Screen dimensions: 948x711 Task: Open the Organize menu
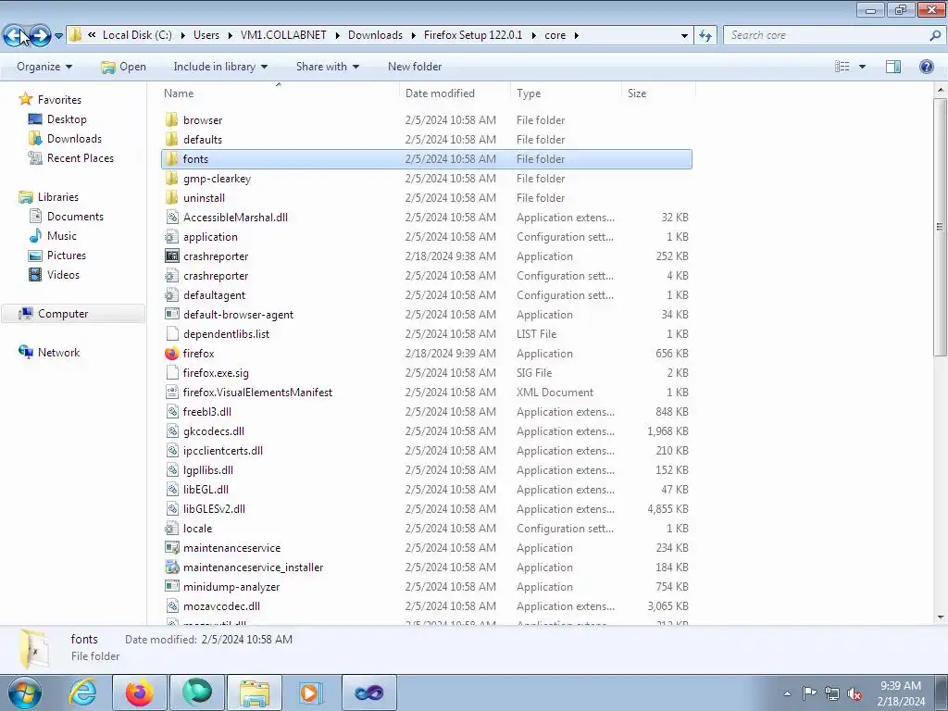tap(44, 67)
